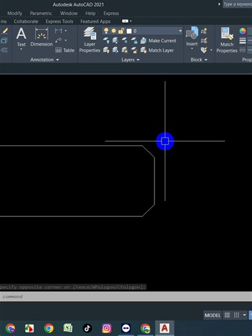Image resolution: width=252 pixels, height=336 pixels.
Task: Select the Dimension tool
Action: click(x=41, y=37)
